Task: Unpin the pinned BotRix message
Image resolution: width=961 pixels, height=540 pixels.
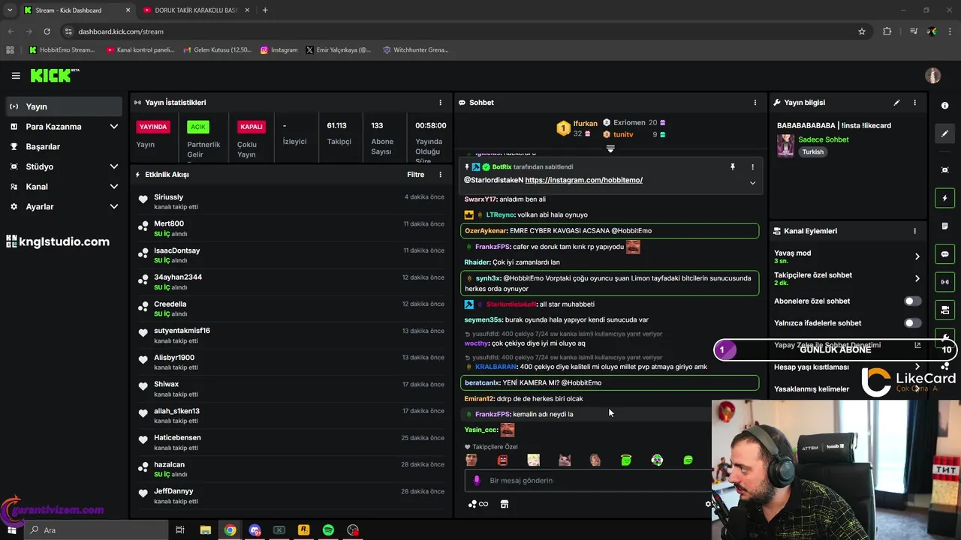Action: tap(733, 167)
